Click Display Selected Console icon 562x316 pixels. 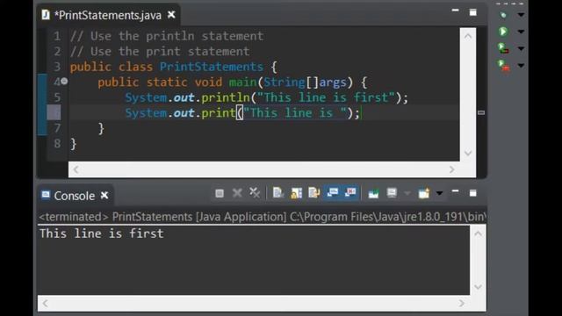pyautogui.click(x=392, y=193)
